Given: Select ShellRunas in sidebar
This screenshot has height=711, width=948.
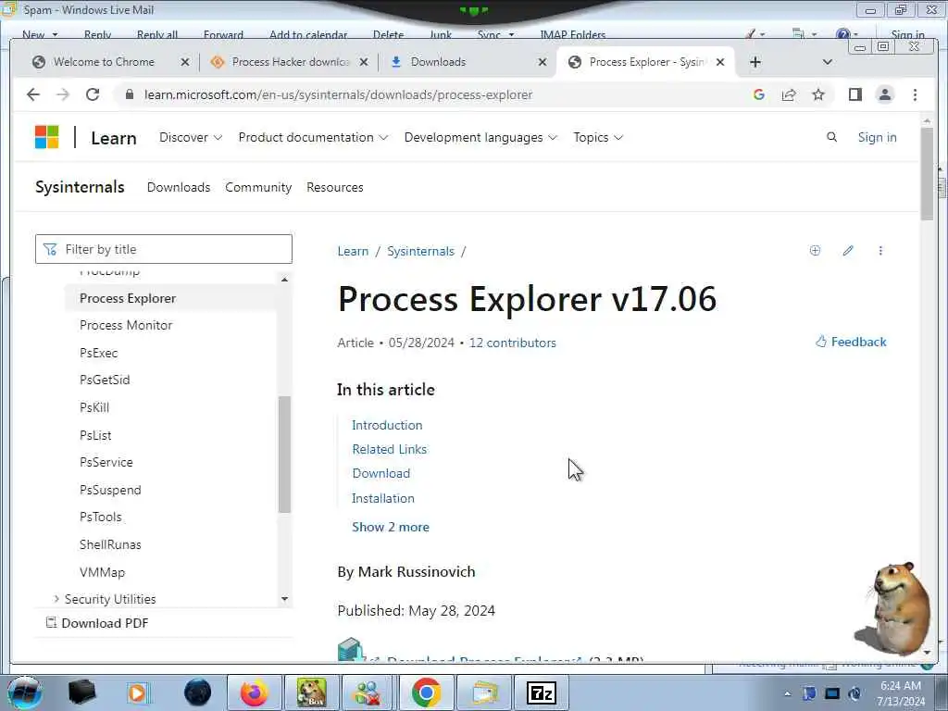Looking at the screenshot, I should (x=110, y=544).
